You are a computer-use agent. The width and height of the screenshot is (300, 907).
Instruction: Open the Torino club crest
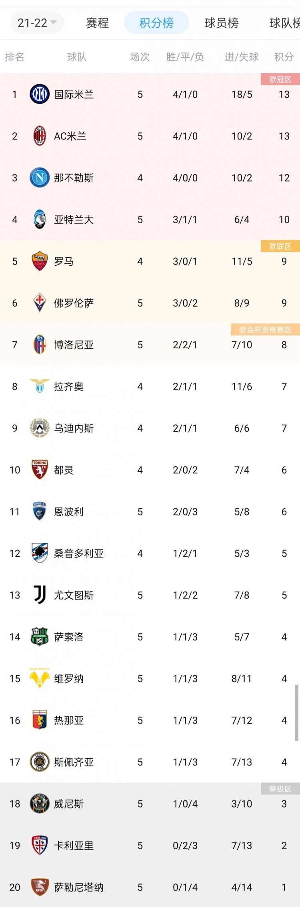(39, 470)
